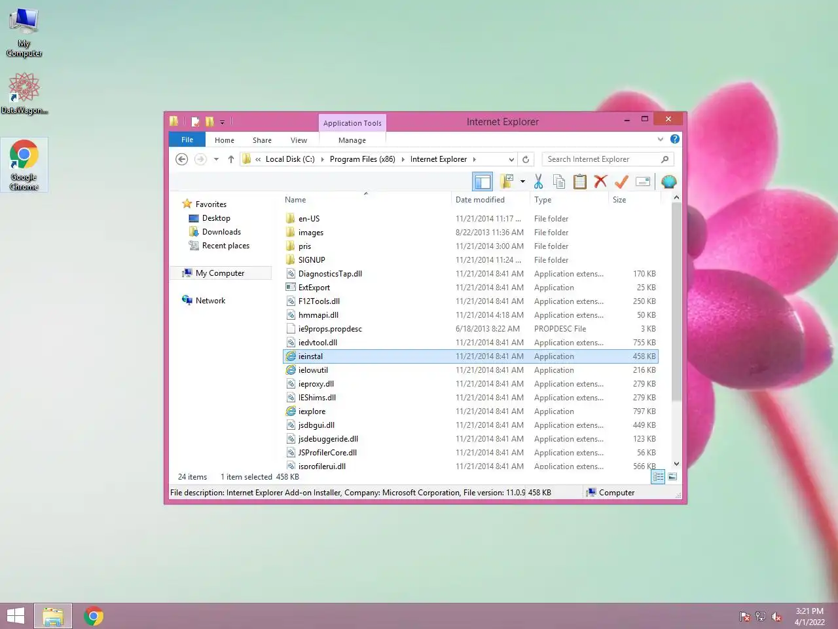838x629 pixels.
Task: Select My Computer in navigation pane
Action: (x=219, y=273)
